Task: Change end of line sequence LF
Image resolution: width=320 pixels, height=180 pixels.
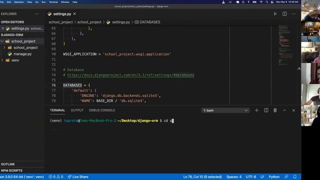Action: click(262, 176)
